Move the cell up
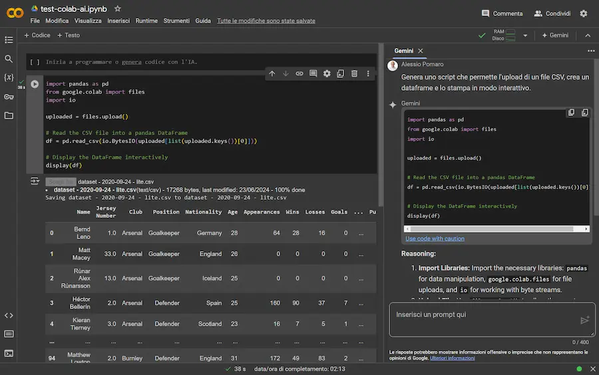Image resolution: width=599 pixels, height=375 pixels. point(272,73)
